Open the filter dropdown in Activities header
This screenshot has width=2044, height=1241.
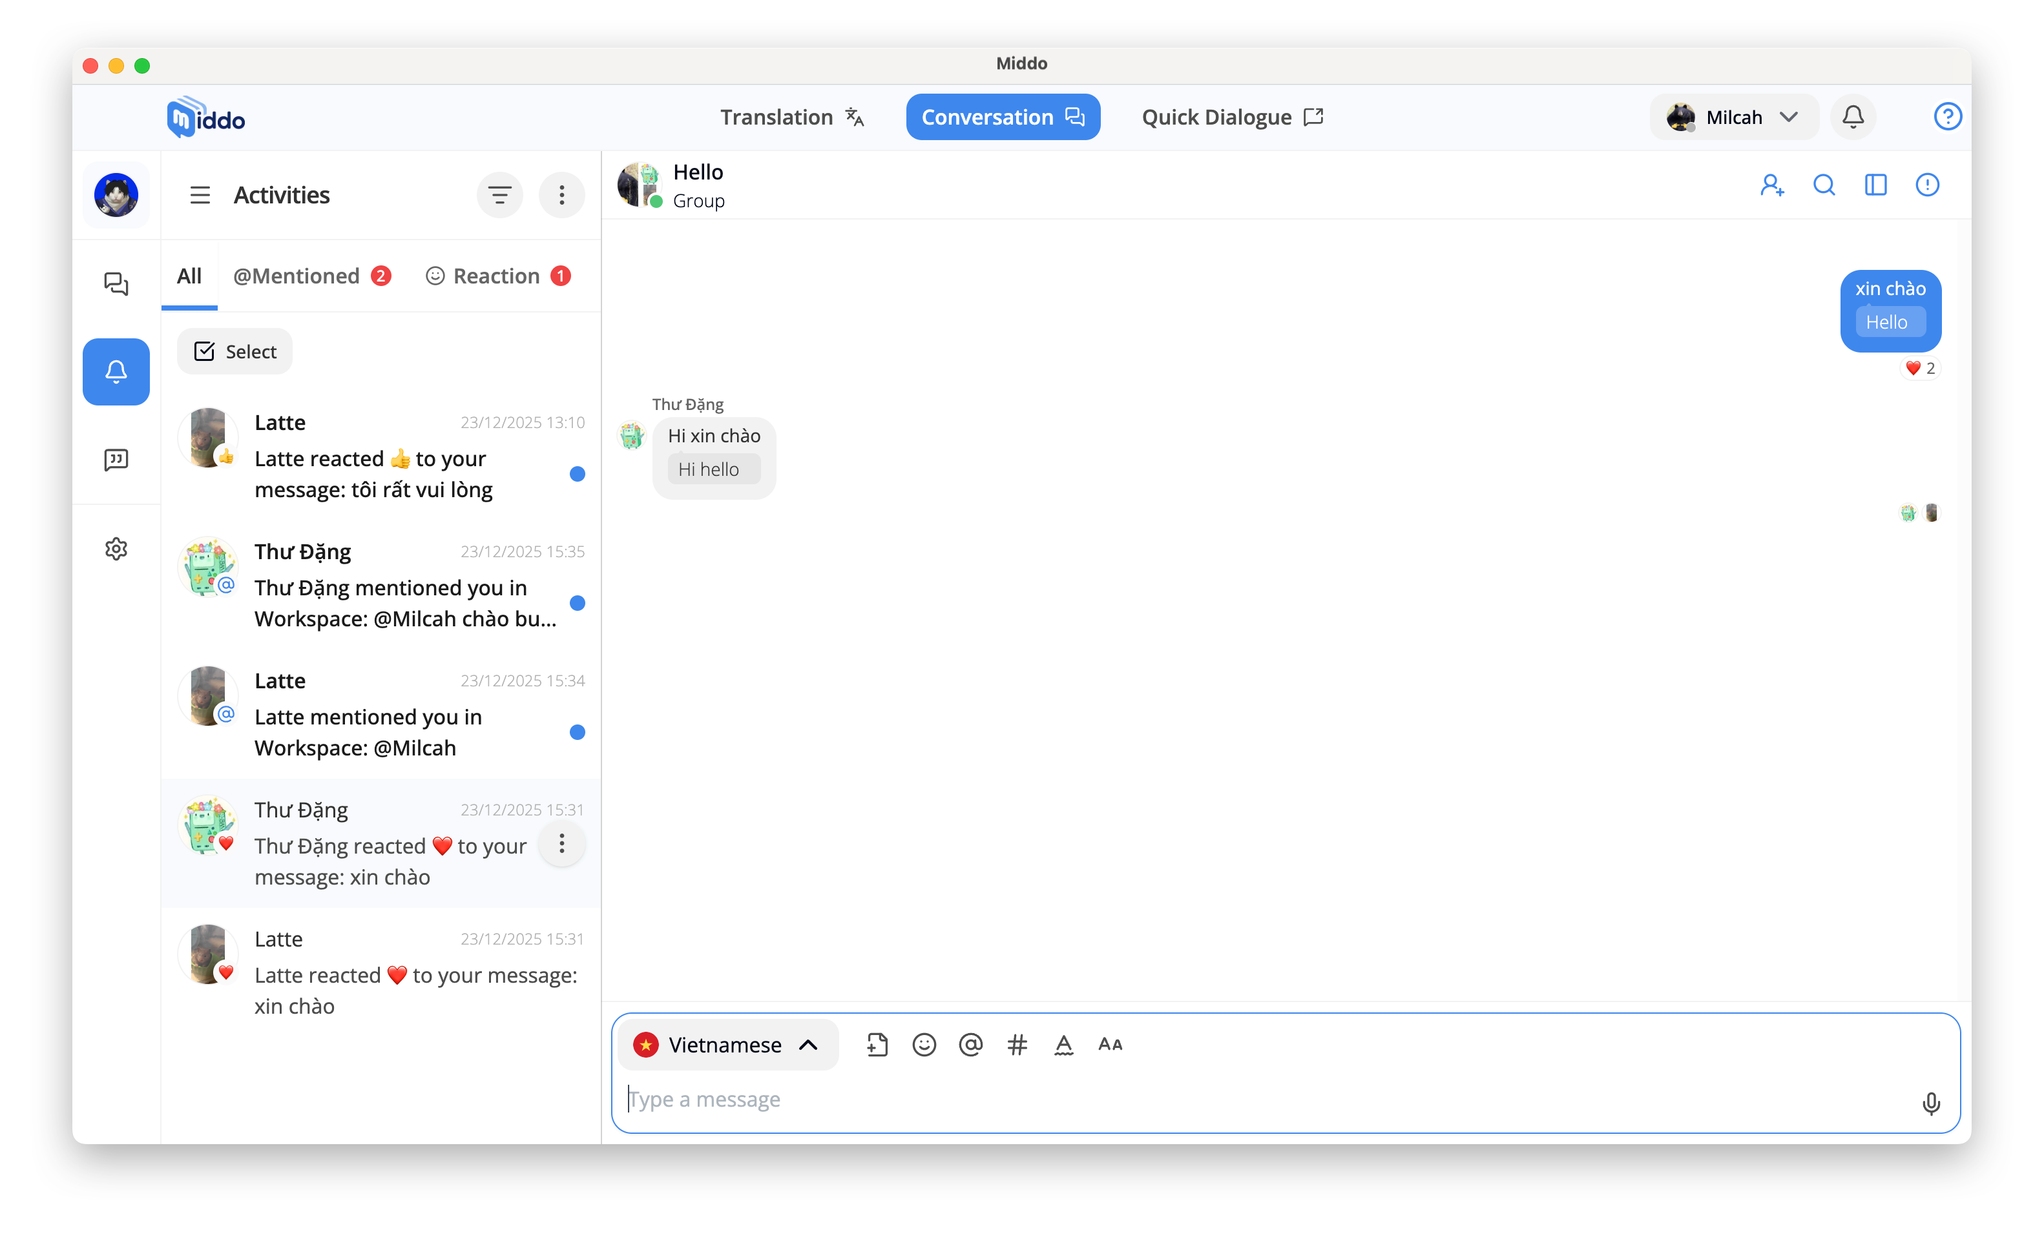499,195
